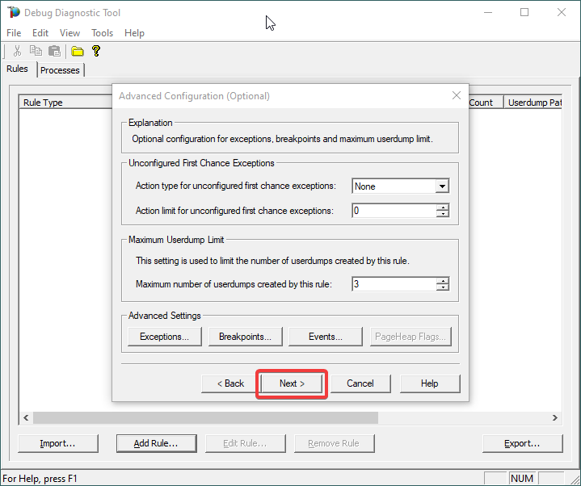Decrease the maximum userdumps value
581x486 pixels.
[442, 287]
